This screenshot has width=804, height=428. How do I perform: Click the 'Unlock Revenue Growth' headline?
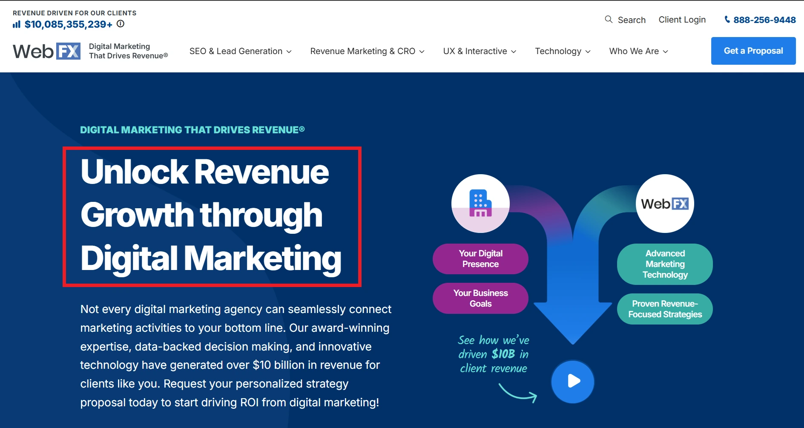click(x=211, y=215)
